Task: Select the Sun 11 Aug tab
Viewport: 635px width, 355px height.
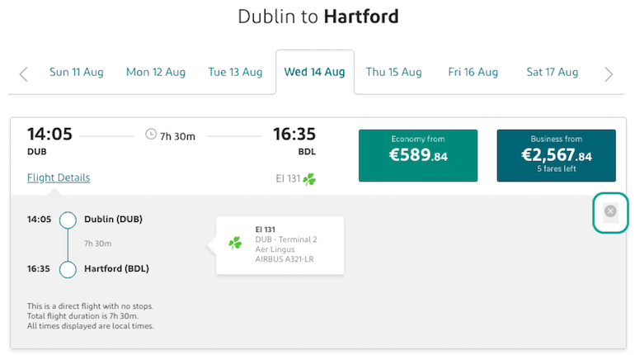Action: click(x=77, y=72)
